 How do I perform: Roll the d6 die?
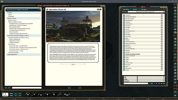click(54, 94)
